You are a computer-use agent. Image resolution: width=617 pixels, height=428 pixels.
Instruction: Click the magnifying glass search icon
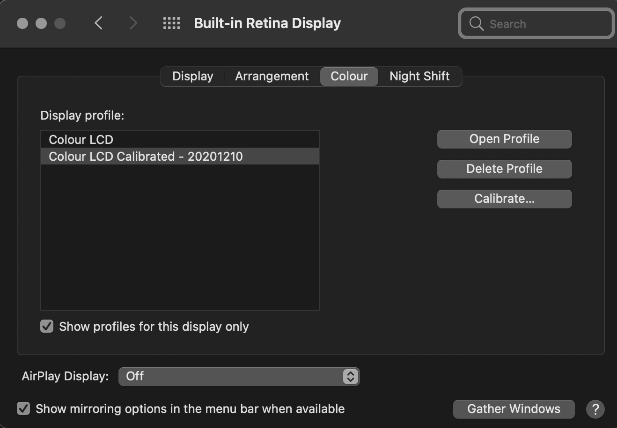click(x=476, y=23)
